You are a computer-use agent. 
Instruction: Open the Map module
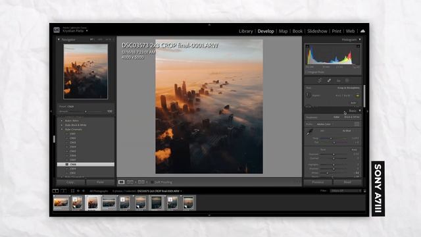pyautogui.click(x=283, y=31)
